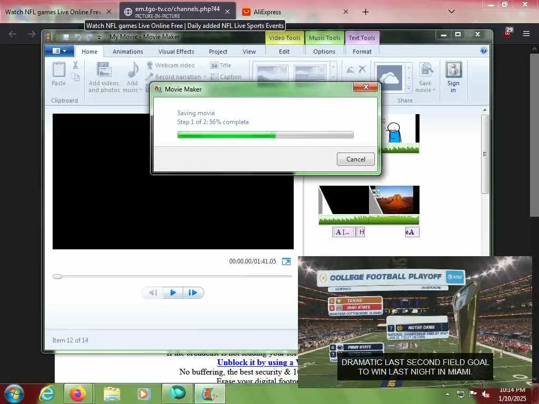Screen dimensions: 539x404
Task: Click the preview seek slider handle
Action: [x=57, y=277]
